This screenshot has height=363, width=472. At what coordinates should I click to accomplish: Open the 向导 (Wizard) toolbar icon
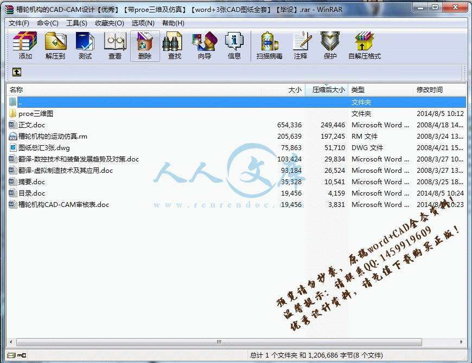click(x=205, y=46)
